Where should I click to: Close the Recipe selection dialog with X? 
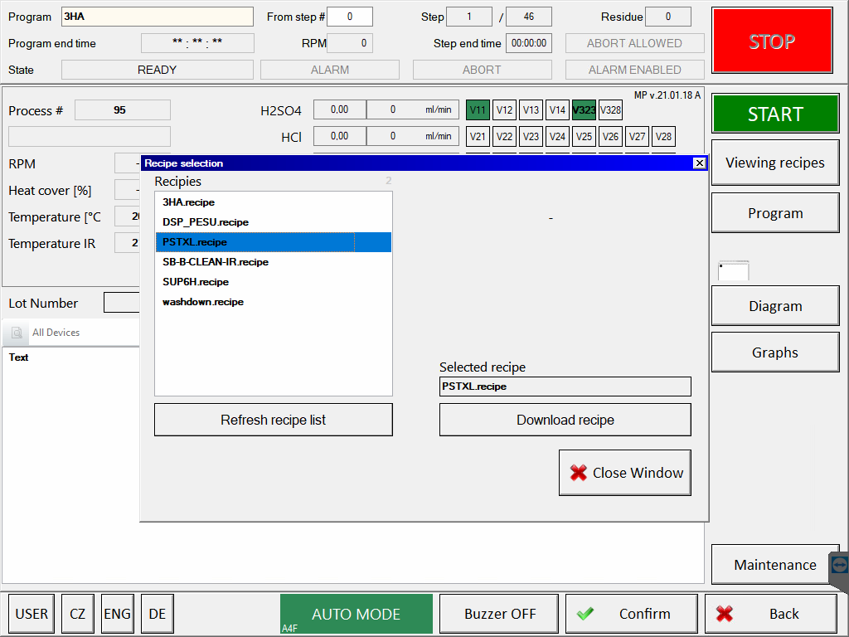pyautogui.click(x=699, y=163)
